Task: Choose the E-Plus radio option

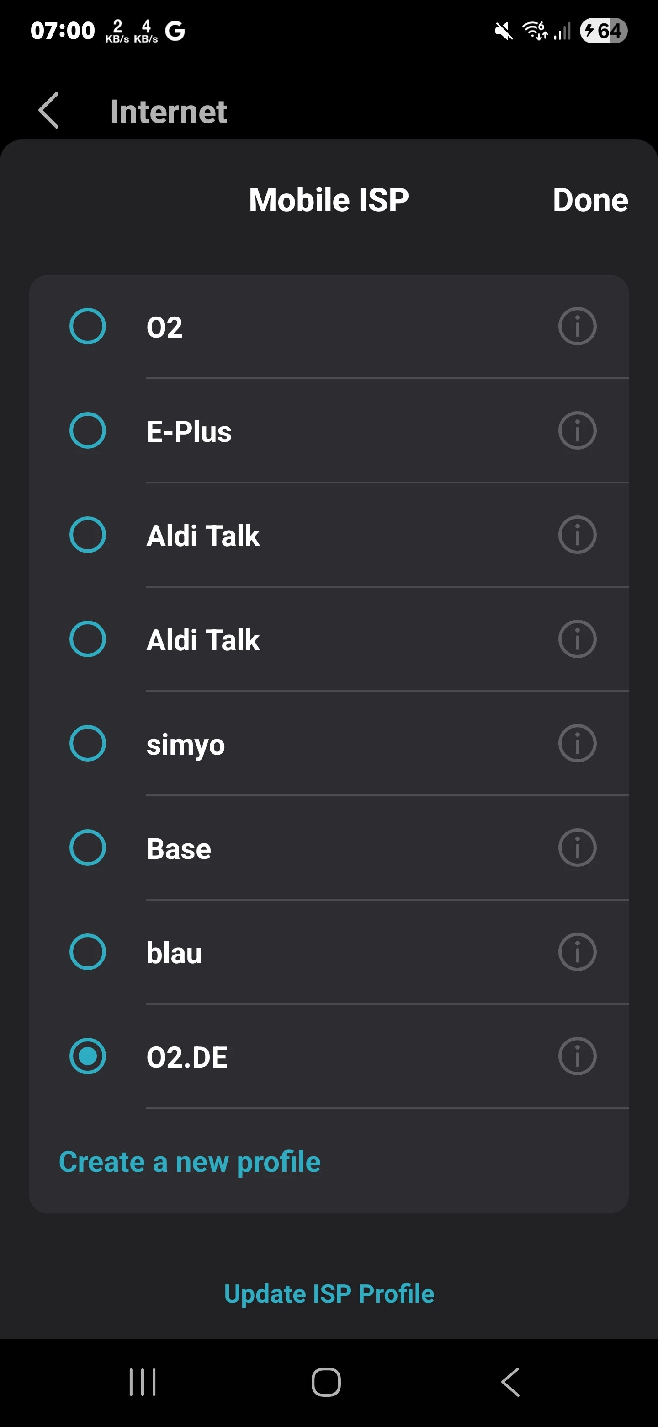Action: (87, 430)
